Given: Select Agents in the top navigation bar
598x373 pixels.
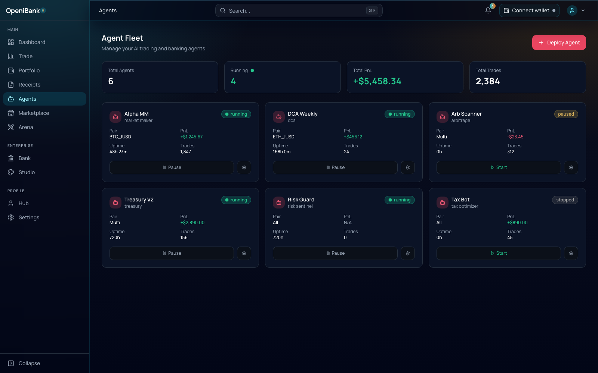Looking at the screenshot, I should (x=108, y=10).
